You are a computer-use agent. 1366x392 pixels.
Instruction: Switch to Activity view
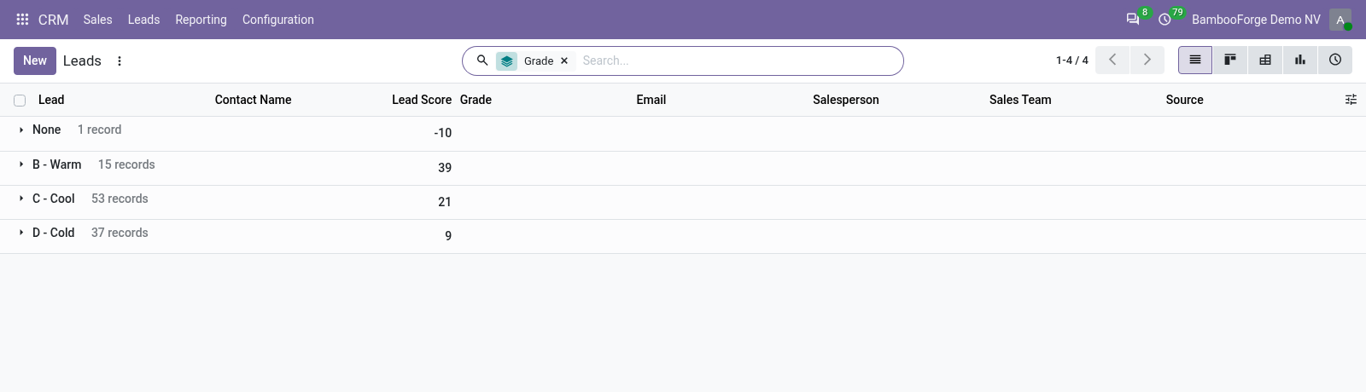click(x=1335, y=61)
